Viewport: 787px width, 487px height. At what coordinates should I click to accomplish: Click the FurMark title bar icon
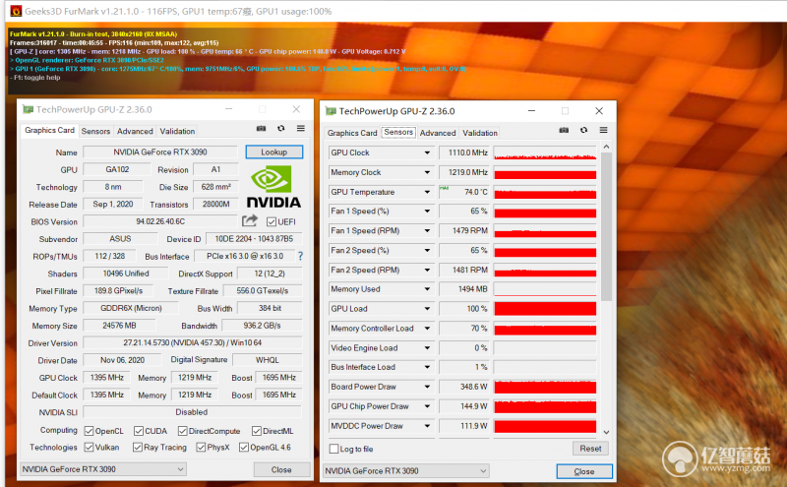pos(16,11)
